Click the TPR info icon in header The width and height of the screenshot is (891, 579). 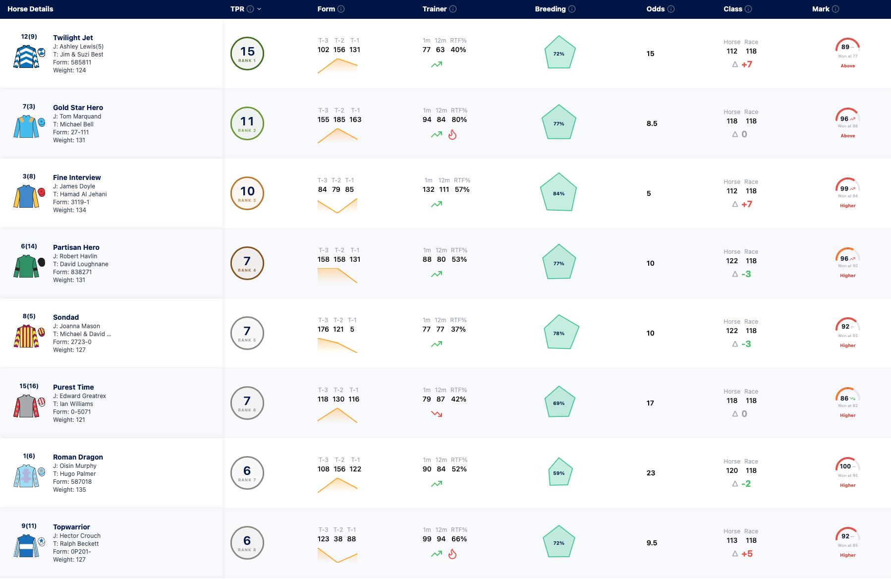pos(250,9)
